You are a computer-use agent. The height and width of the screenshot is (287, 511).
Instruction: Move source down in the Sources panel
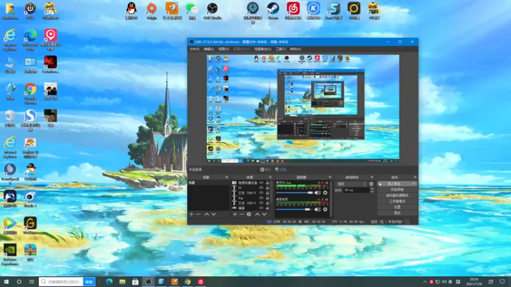click(264, 214)
